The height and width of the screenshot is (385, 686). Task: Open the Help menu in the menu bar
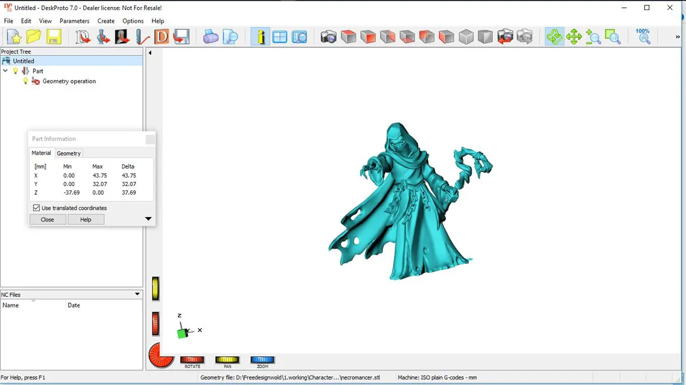158,21
